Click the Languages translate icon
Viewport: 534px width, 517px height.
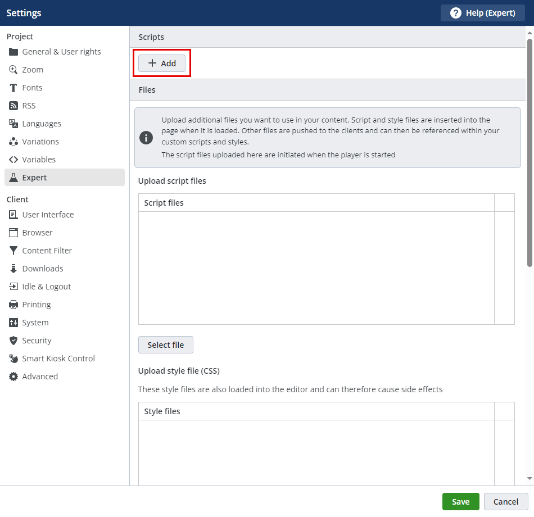point(13,124)
